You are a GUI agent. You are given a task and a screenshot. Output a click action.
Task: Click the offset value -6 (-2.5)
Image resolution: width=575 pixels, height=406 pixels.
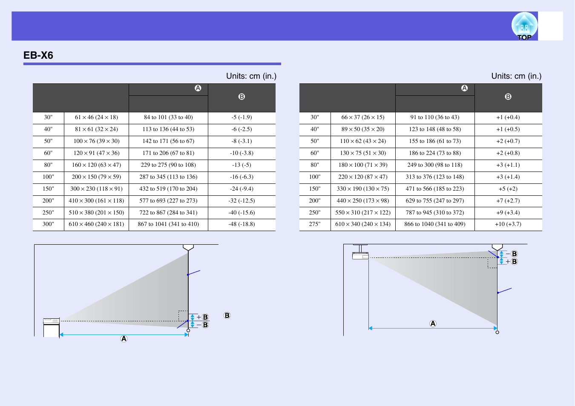pyautogui.click(x=241, y=129)
